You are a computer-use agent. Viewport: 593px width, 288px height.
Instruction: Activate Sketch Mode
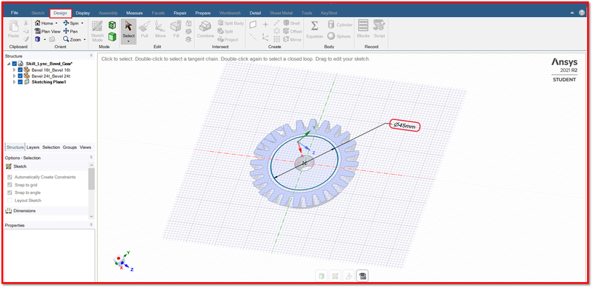[97, 31]
